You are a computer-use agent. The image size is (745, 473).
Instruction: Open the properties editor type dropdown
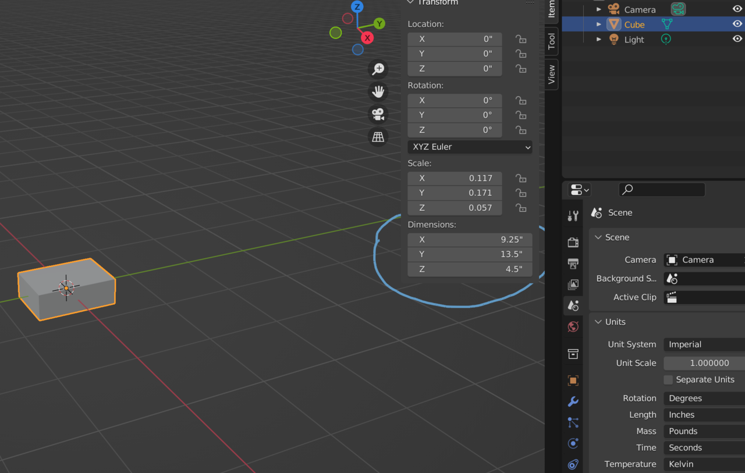click(580, 190)
